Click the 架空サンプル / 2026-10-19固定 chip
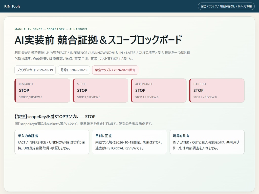 (115, 70)
